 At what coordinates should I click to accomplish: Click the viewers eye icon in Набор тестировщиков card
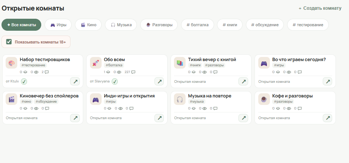[x=36, y=72]
